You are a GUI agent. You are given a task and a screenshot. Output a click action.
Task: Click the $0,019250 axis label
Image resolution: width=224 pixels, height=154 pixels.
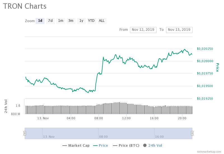tap(205, 99)
